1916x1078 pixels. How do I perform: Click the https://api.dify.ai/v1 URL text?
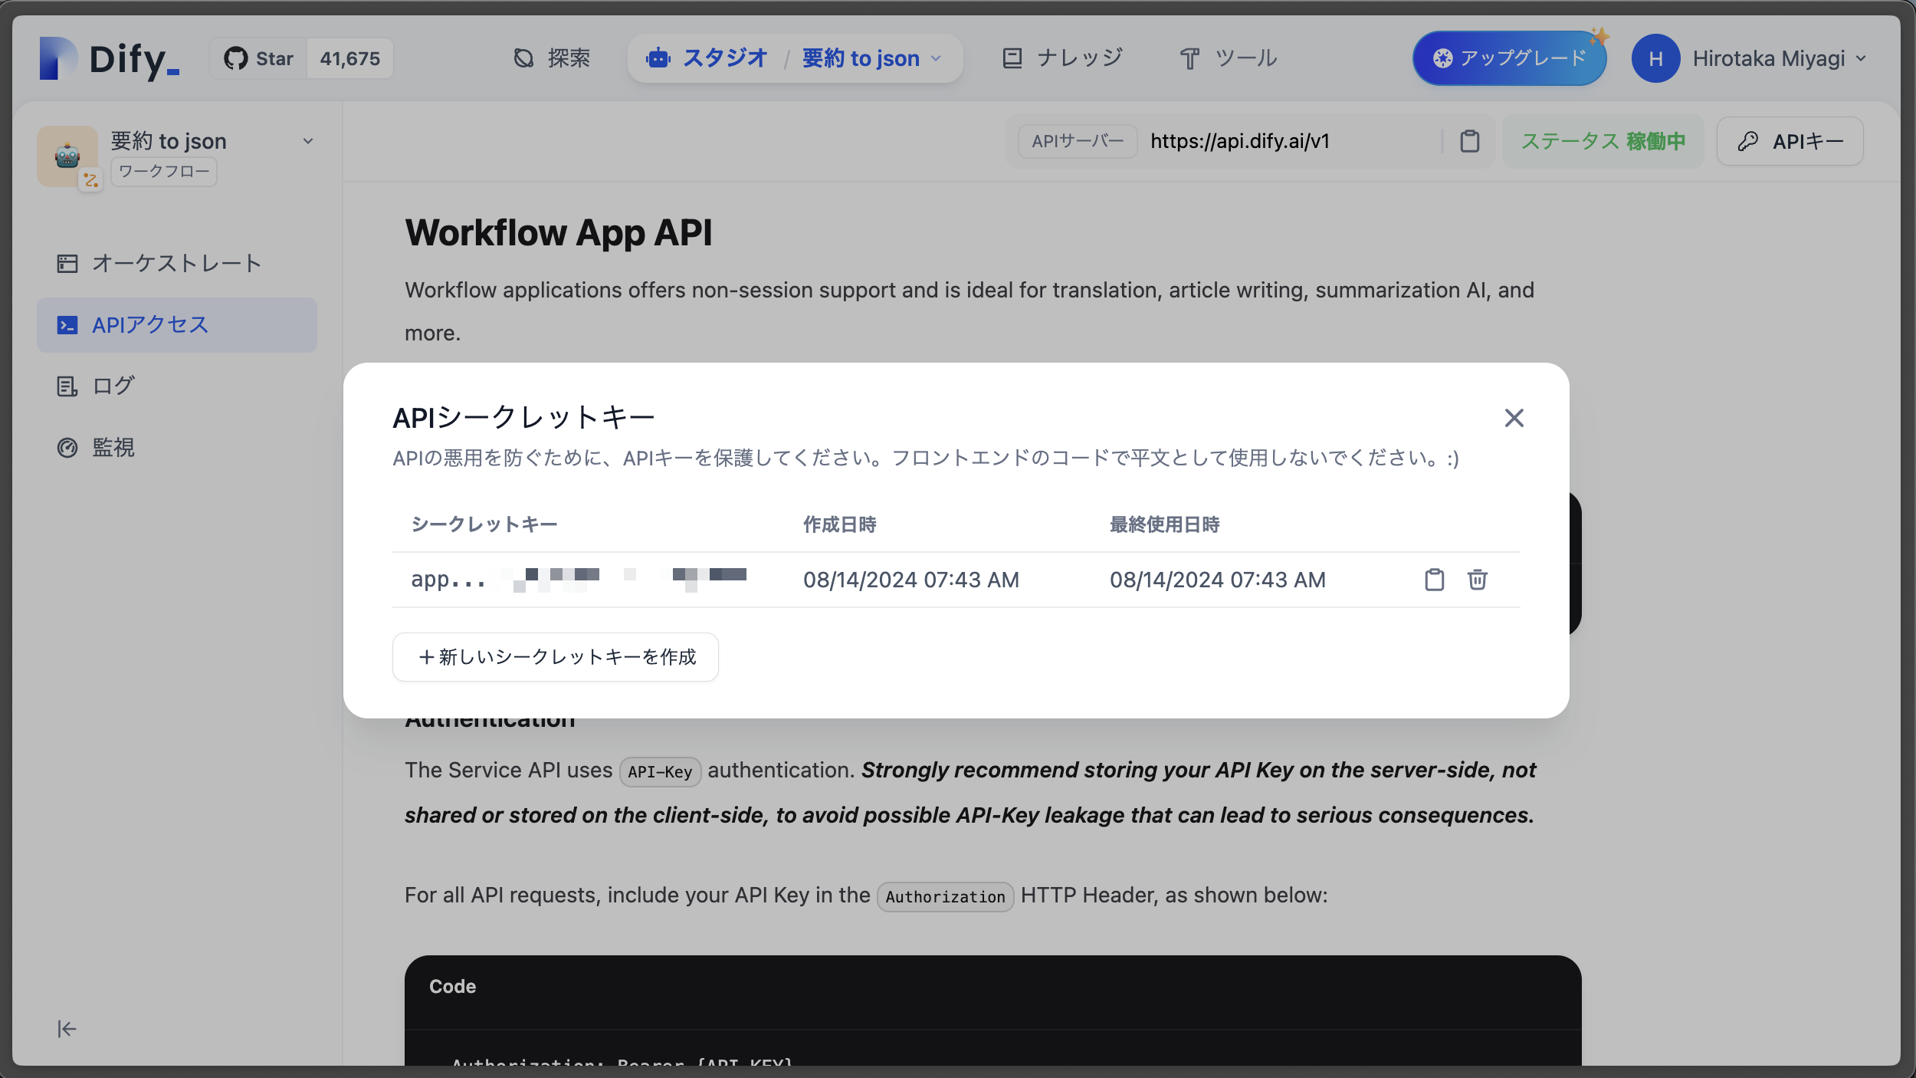pos(1240,141)
